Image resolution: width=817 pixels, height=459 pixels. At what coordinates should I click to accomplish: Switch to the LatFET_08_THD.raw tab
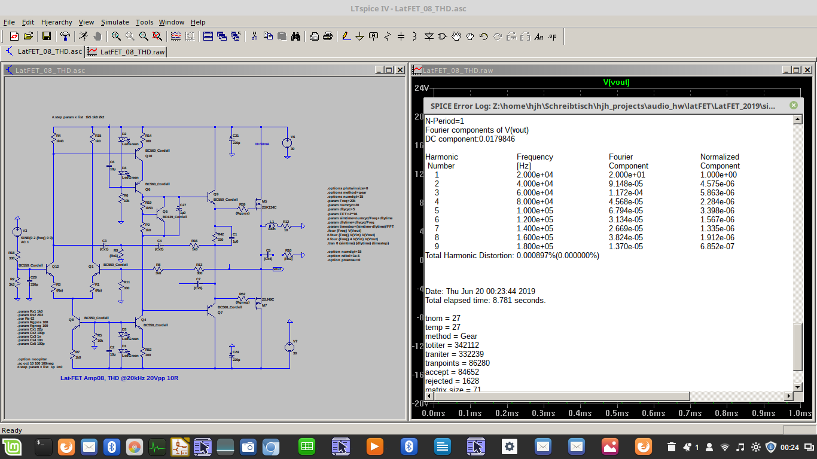126,52
